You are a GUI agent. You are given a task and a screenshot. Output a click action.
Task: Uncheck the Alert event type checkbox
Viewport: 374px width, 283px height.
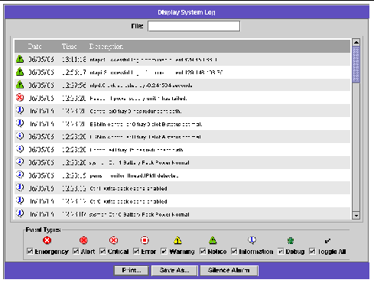(76, 252)
